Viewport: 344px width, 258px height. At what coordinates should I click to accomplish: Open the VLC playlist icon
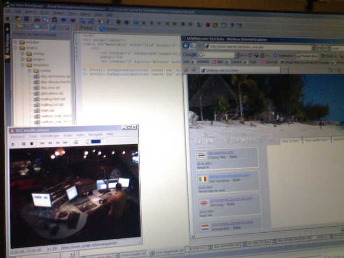(75, 142)
